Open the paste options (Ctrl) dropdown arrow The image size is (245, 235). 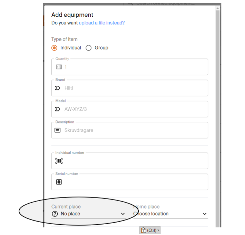point(158,230)
